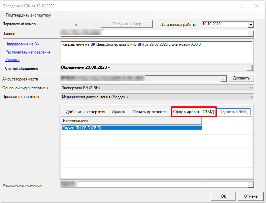This screenshot has height=203, width=266.
Task: Click the Удалить СЭМД button
Action: (234, 112)
